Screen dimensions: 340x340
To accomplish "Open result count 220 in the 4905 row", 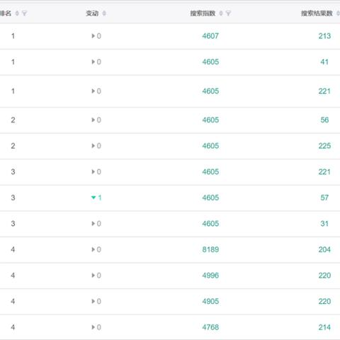I will tap(324, 302).
